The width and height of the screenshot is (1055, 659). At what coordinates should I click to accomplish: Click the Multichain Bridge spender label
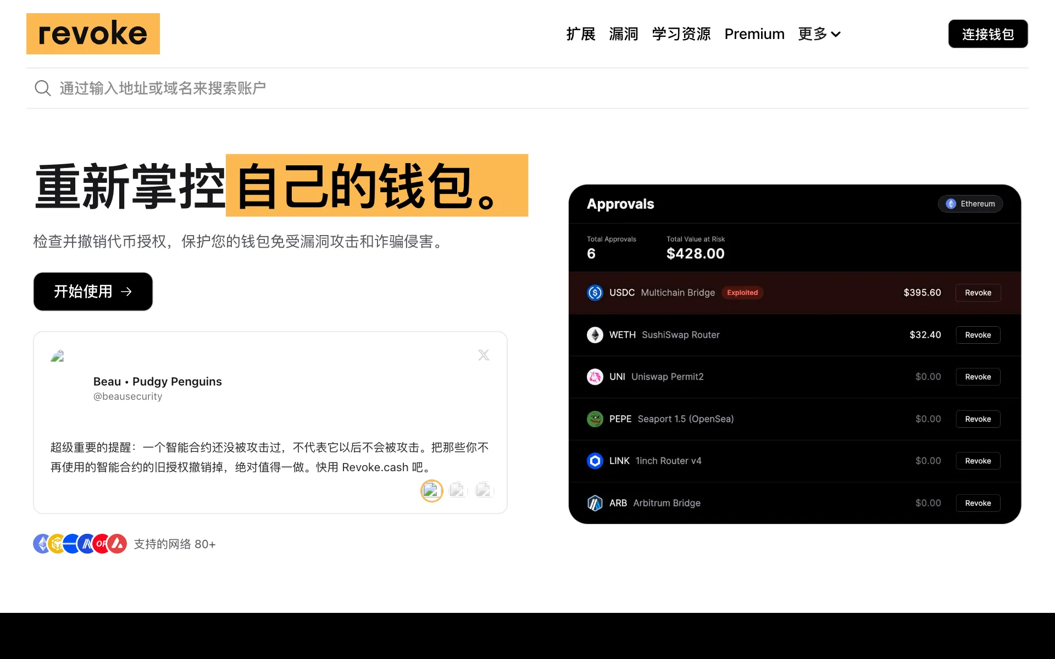tap(678, 293)
